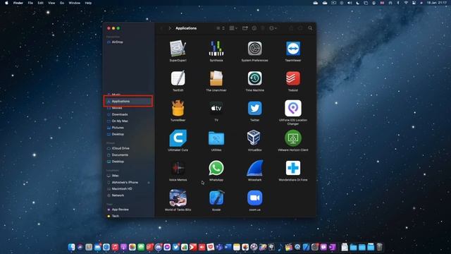The image size is (451, 254).
Task: Open Safari from the Dock
Action: 106,247
